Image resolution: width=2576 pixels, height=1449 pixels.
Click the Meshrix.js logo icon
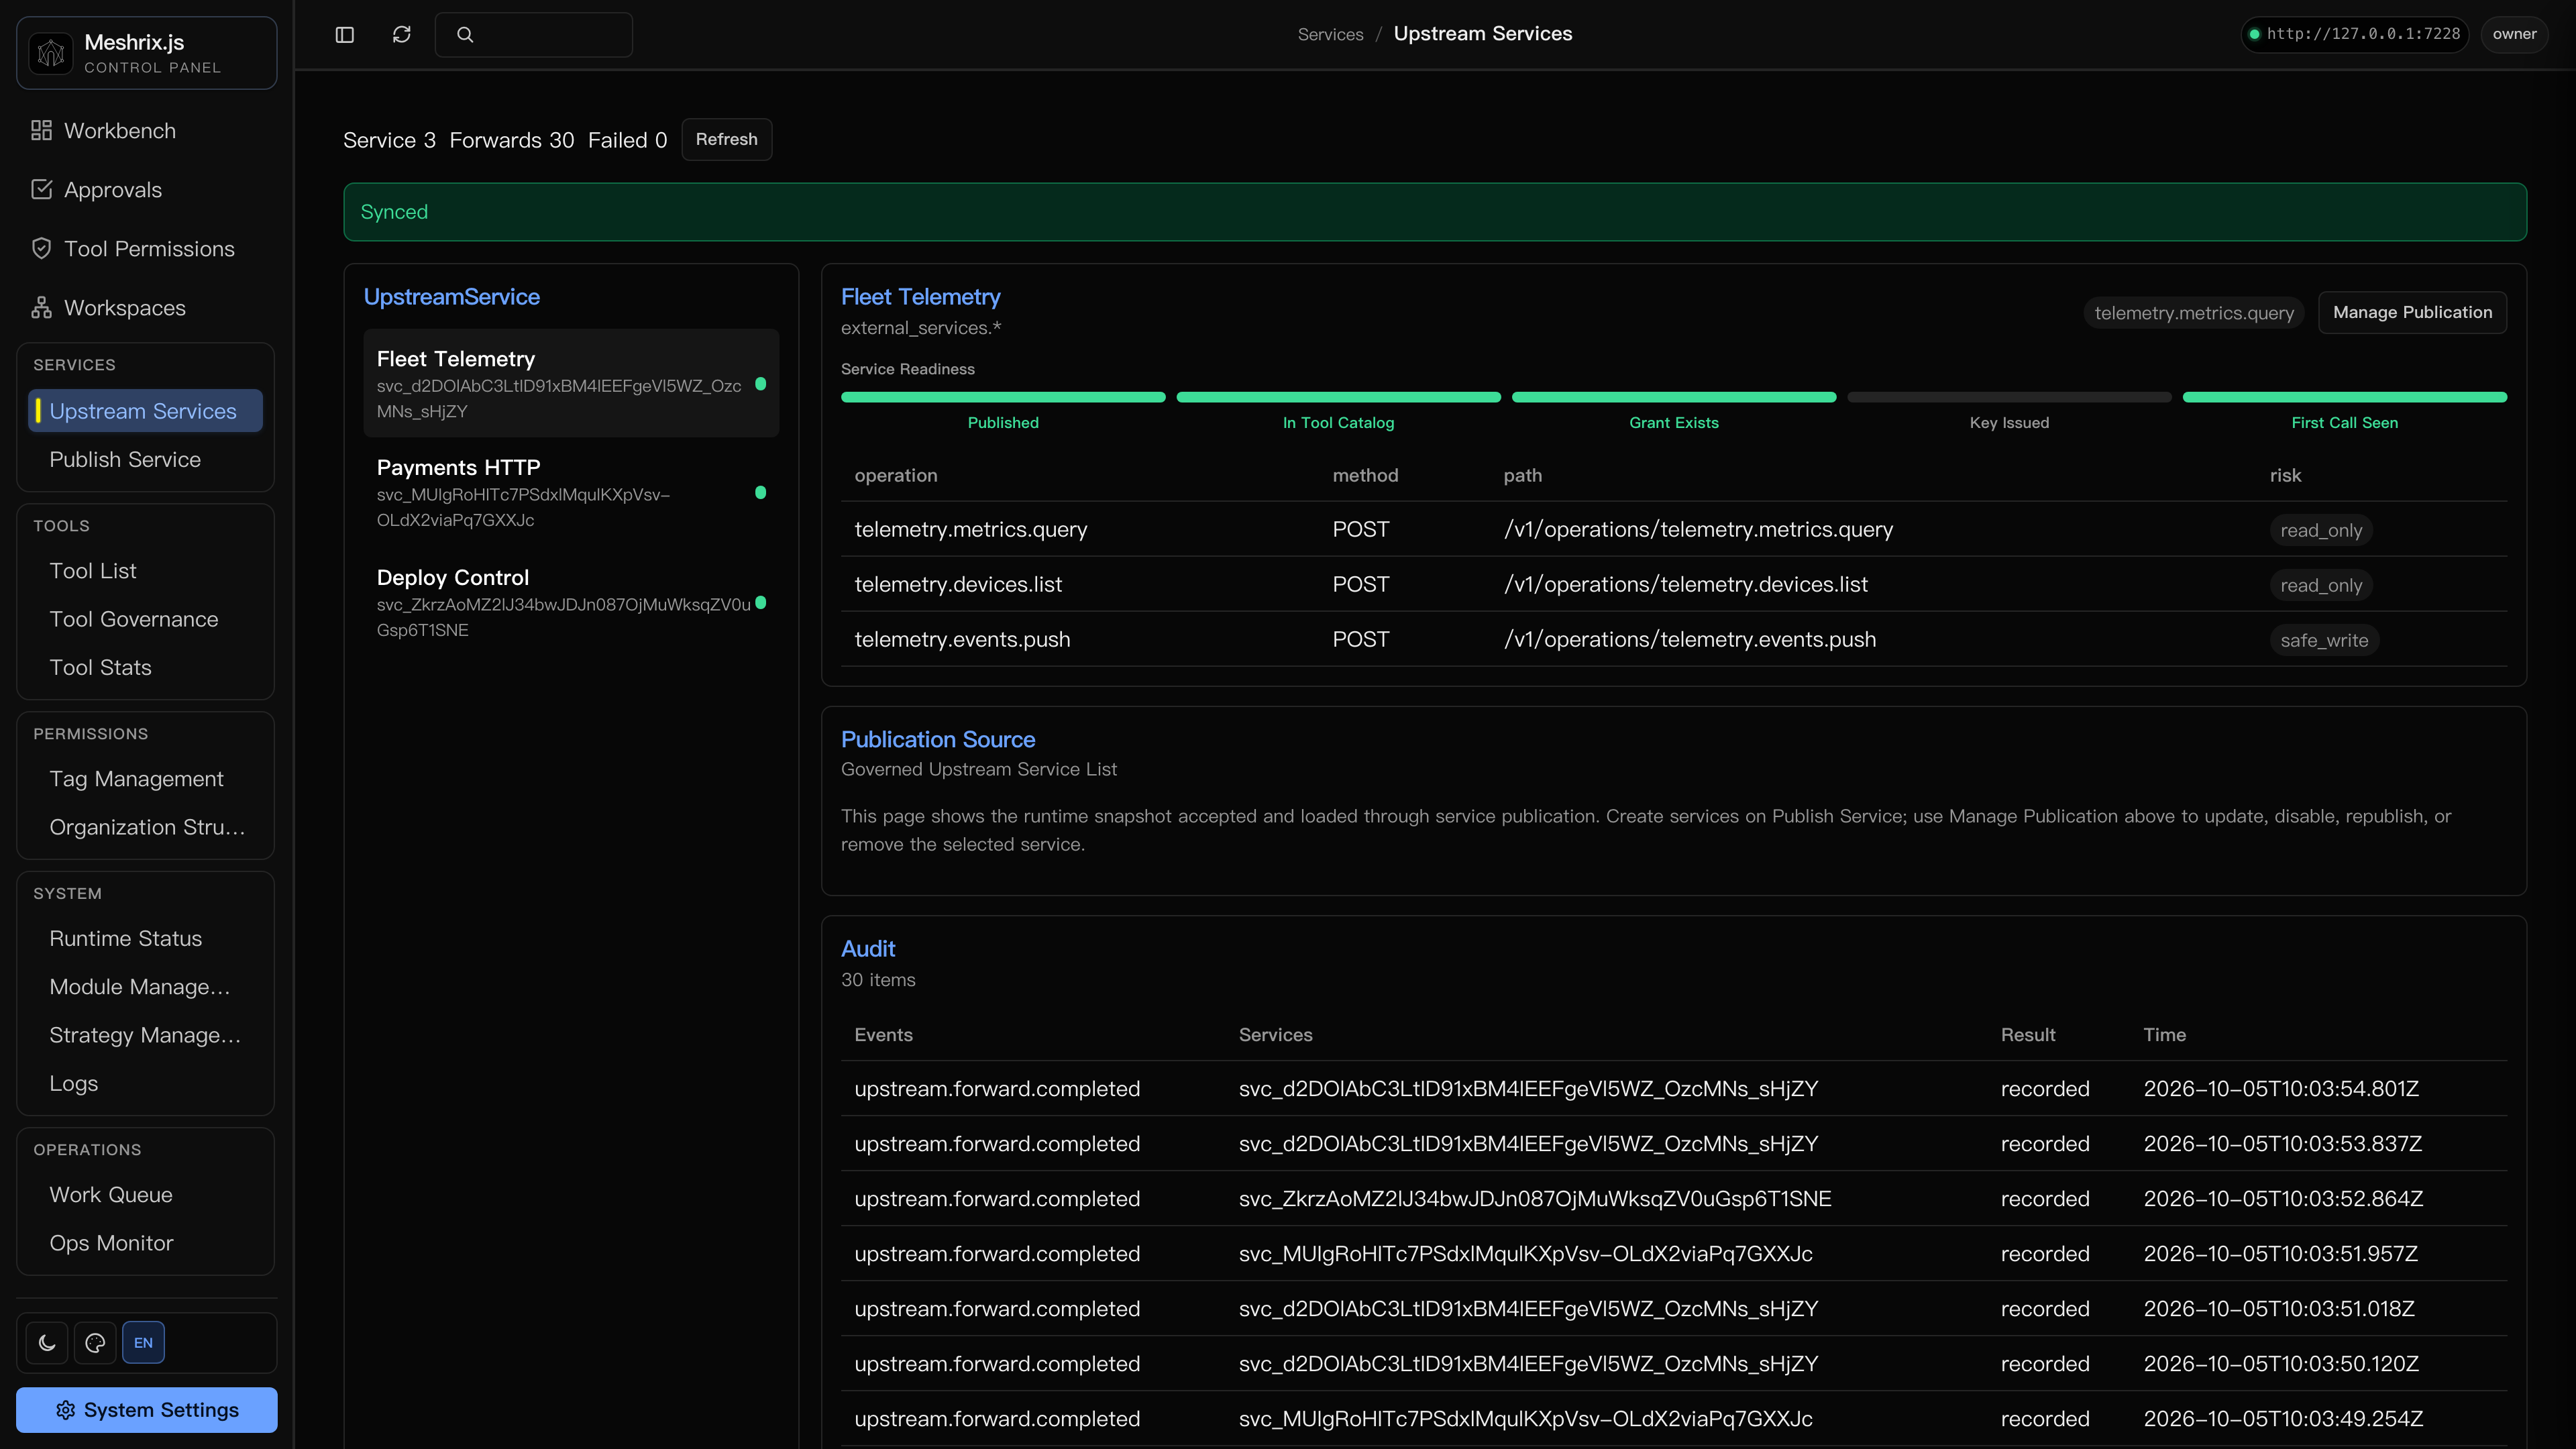[x=51, y=53]
